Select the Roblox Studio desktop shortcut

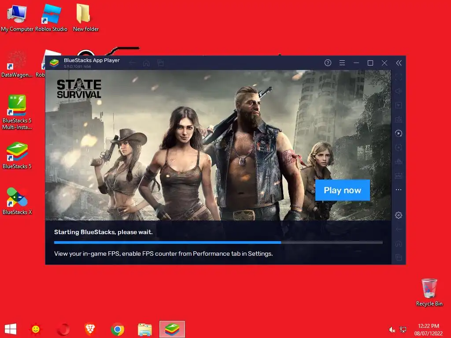pos(51,18)
